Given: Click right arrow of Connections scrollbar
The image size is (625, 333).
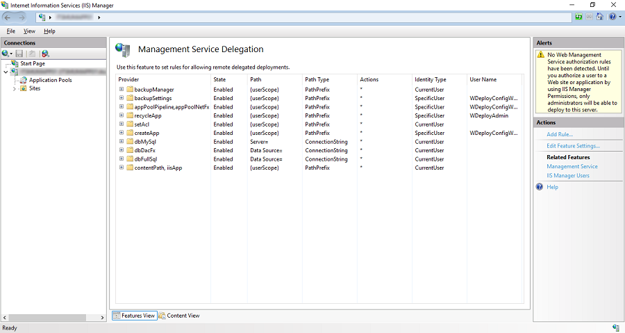Looking at the screenshot, I should [x=102, y=318].
